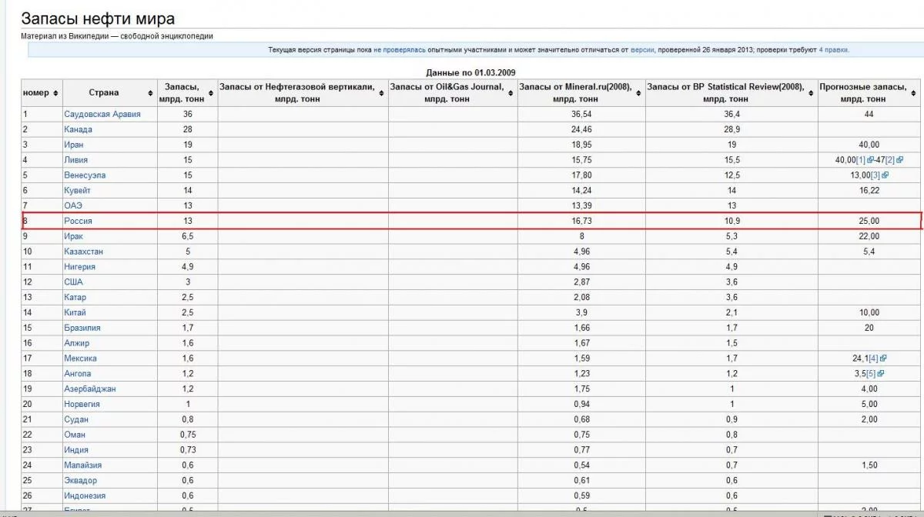Image resolution: width=924 pixels, height=517 pixels.
Task: Open reference [2] in Ливия row
Action: 889,160
